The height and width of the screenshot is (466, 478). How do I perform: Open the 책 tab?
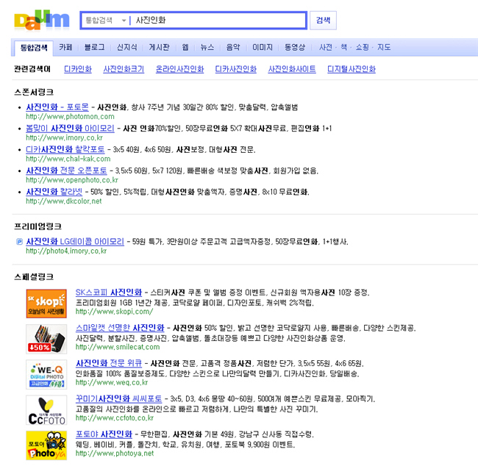pos(343,47)
